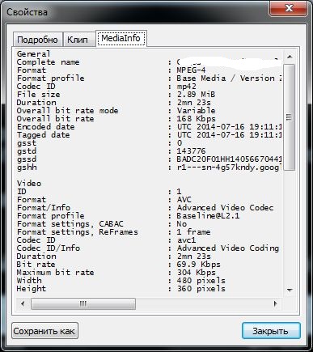Close the Свойства dialog window
Viewport: 313px width, 352px height.
(x=288, y=8)
